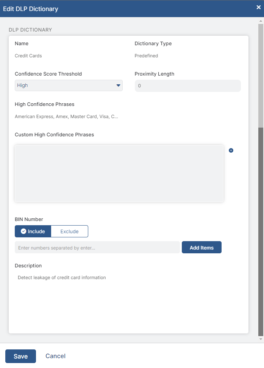
Task: Click inside Custom High Confidence Phrases box
Action: click(119, 173)
